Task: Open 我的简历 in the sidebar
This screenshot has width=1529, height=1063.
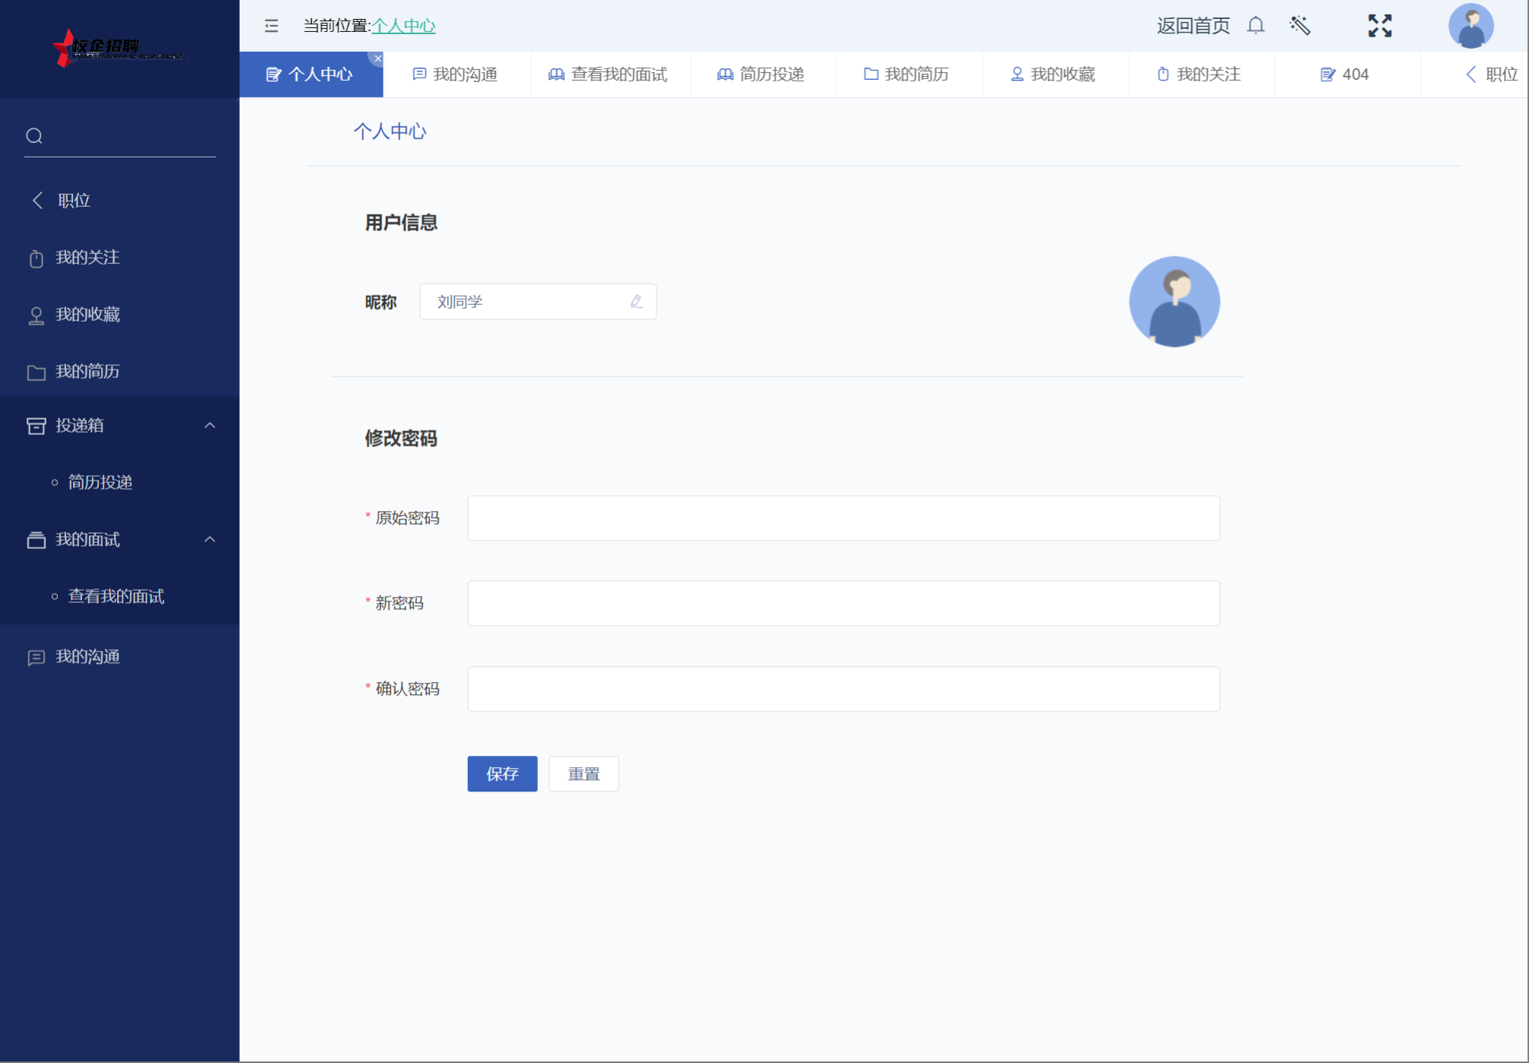Action: click(x=87, y=372)
